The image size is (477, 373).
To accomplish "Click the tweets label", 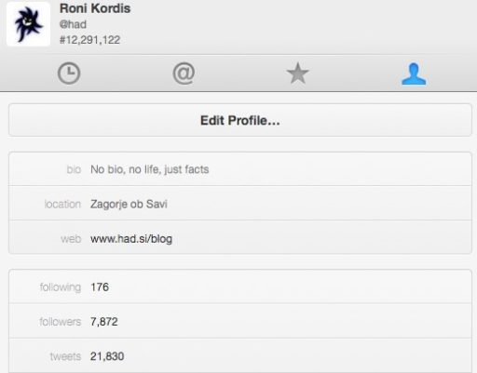I will (x=65, y=356).
